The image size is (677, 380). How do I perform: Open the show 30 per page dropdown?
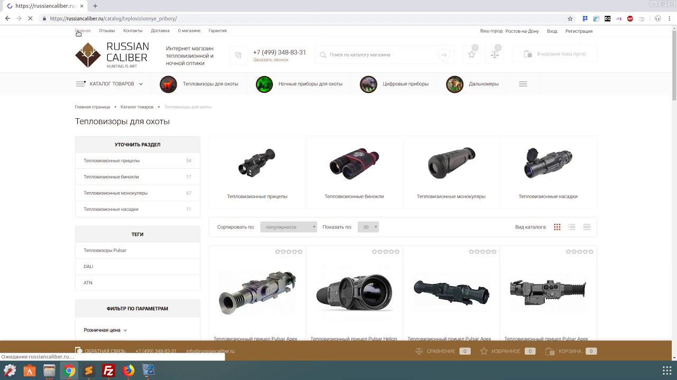point(368,227)
